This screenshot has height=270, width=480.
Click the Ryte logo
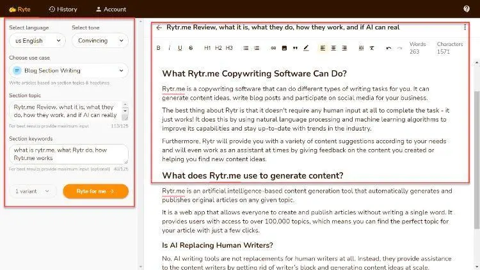coord(20,10)
